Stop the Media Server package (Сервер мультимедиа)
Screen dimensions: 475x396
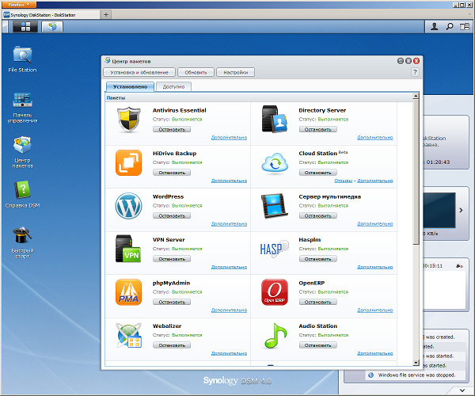tap(317, 215)
